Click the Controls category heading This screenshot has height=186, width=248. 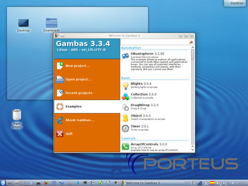[x=128, y=138]
